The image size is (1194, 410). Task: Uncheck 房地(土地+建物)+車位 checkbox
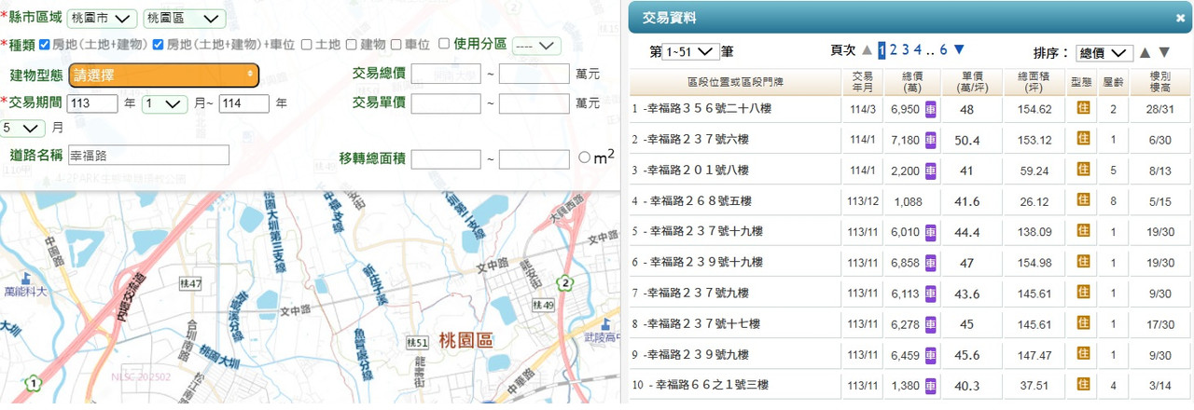pos(158,44)
